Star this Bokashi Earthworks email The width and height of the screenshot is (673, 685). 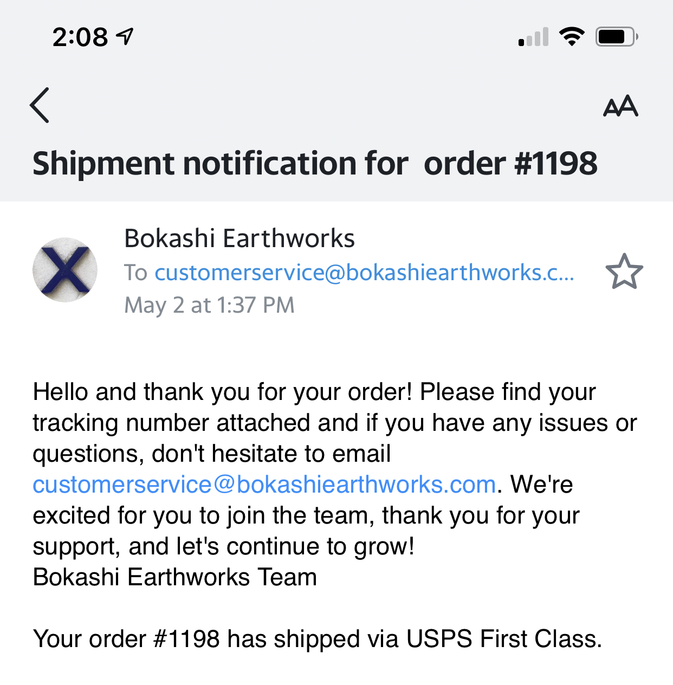click(x=624, y=272)
